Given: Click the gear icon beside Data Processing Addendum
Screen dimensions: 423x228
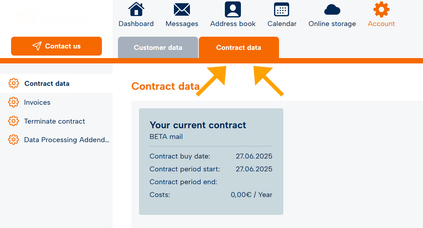Looking at the screenshot, I should coord(14,140).
